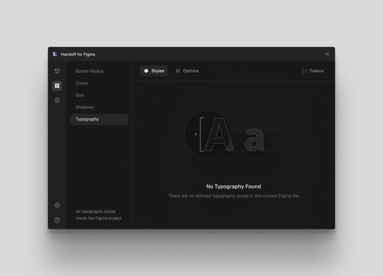This screenshot has width=383, height=276.
Task: Open the hexagon icon section in sidebar
Action: pos(57,100)
